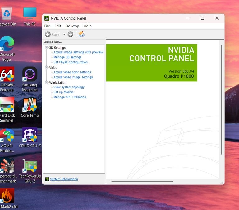Select the AIDA64 Extreme desktop icon

[7, 79]
